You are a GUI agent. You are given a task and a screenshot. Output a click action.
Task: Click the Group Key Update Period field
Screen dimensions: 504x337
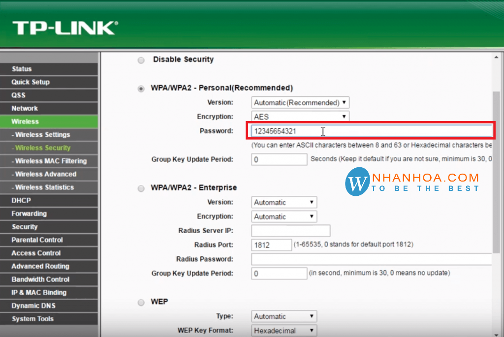tap(279, 159)
